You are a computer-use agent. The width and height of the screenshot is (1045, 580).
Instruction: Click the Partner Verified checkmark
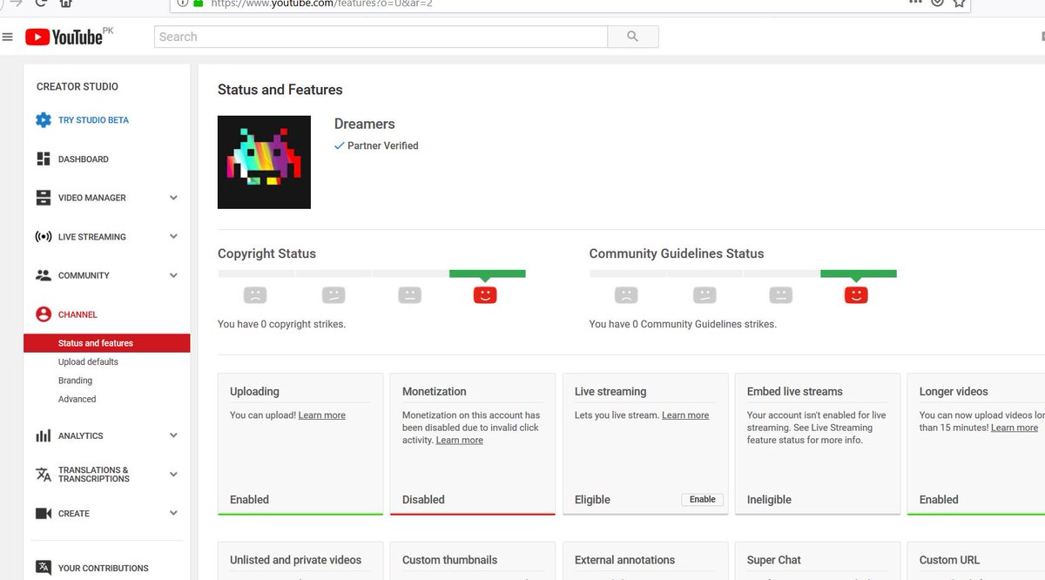point(340,145)
